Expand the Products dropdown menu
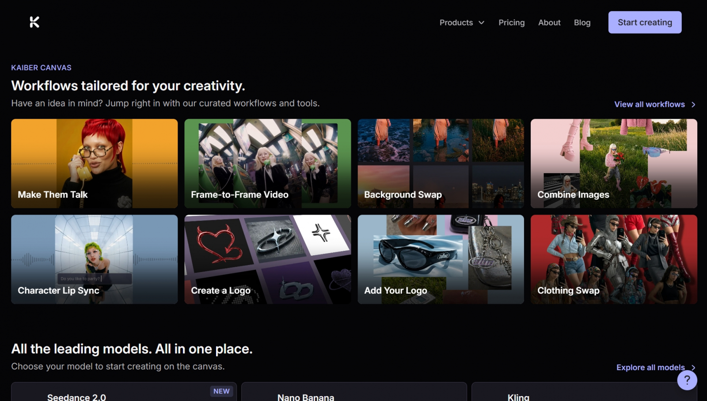 click(x=462, y=23)
